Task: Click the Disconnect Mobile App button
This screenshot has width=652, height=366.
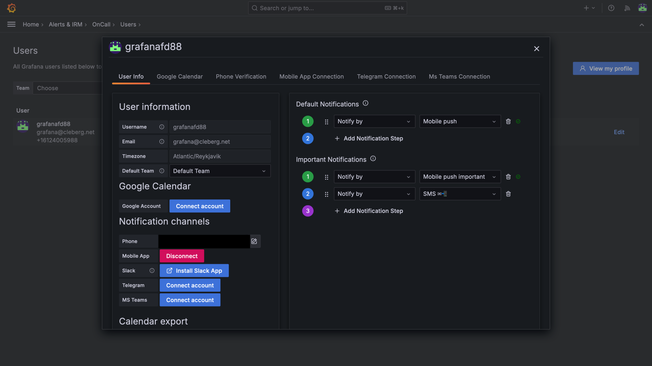Action: (182, 256)
